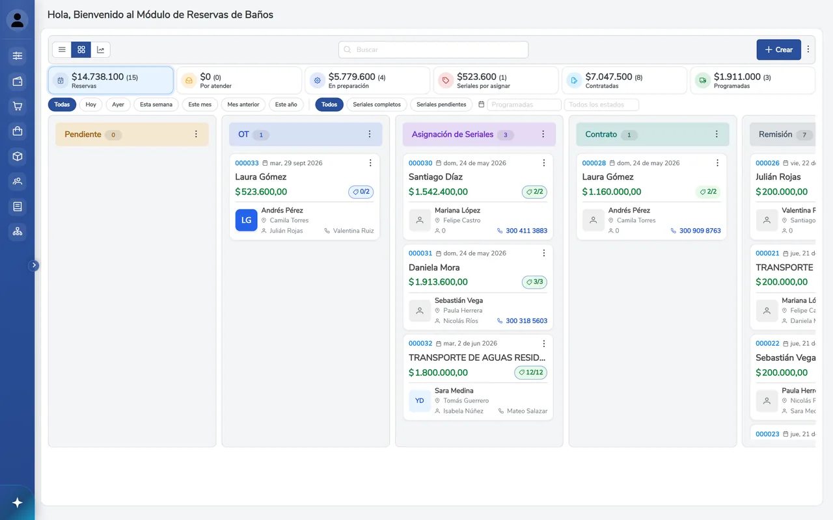Open reservation 000028 link

click(x=594, y=163)
